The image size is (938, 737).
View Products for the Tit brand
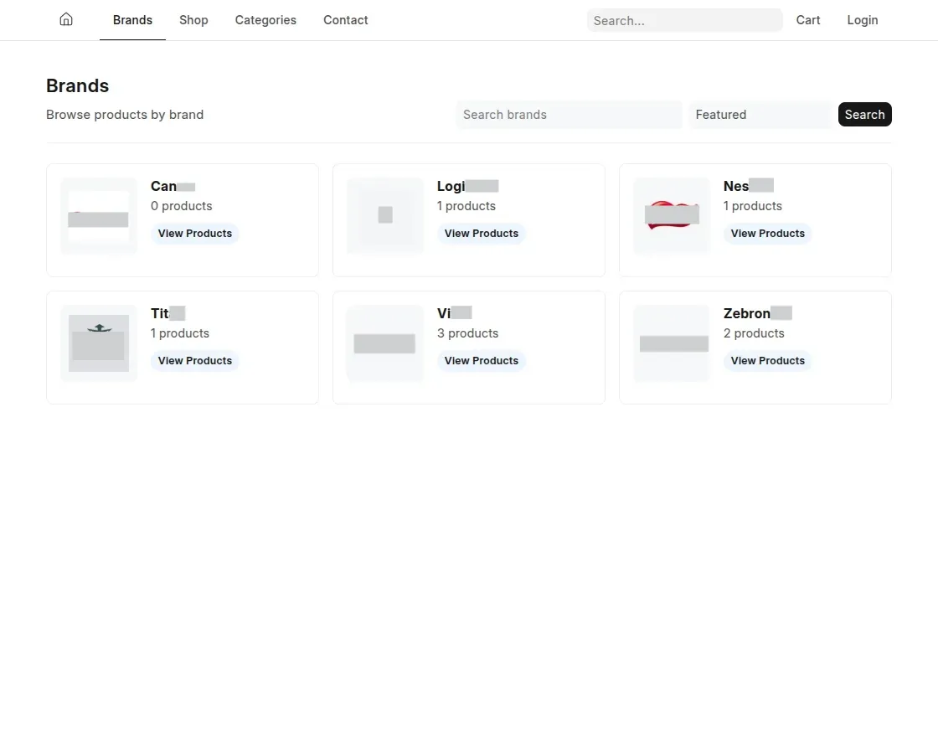pyautogui.click(x=195, y=361)
